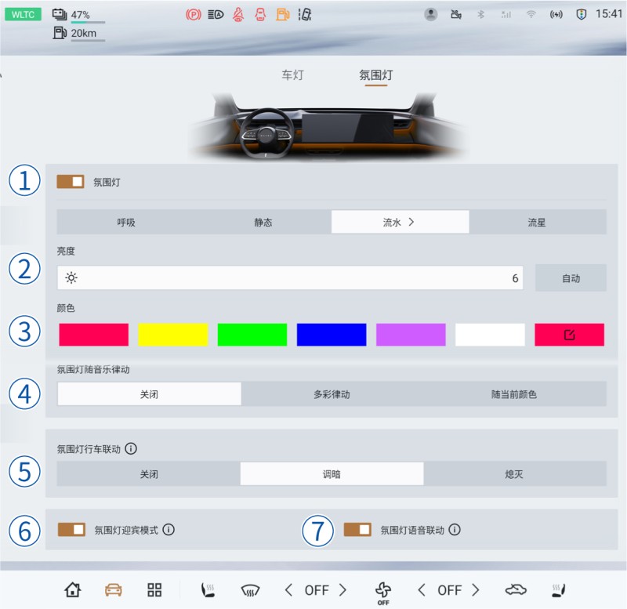Choose the yellow color swatch
Image resolution: width=627 pixels, height=609 pixels.
pos(173,335)
